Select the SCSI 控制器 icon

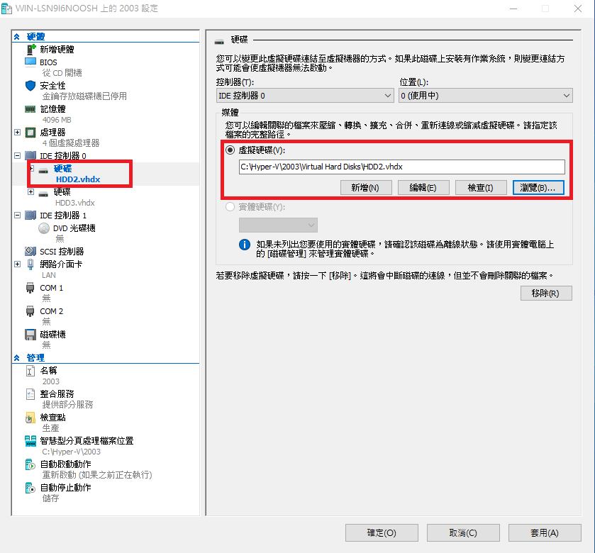30,251
